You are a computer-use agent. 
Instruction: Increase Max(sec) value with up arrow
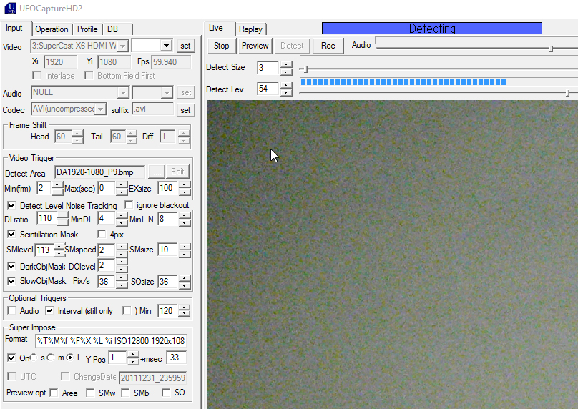(x=122, y=185)
